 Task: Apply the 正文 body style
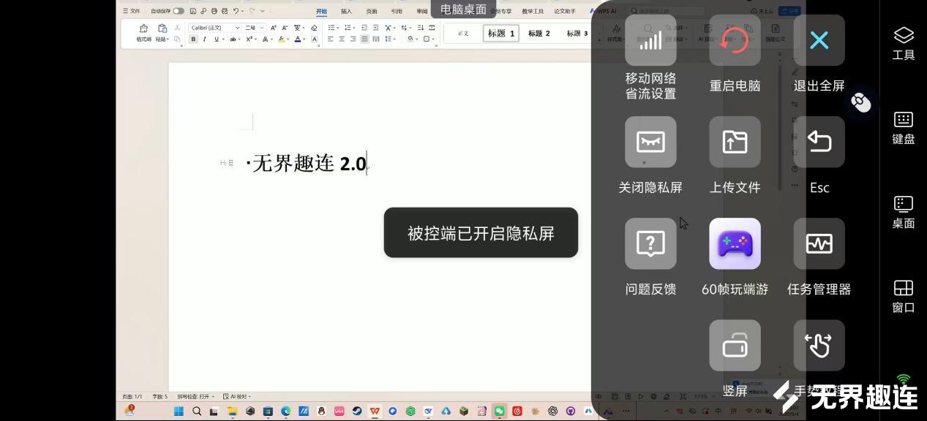coord(463,33)
